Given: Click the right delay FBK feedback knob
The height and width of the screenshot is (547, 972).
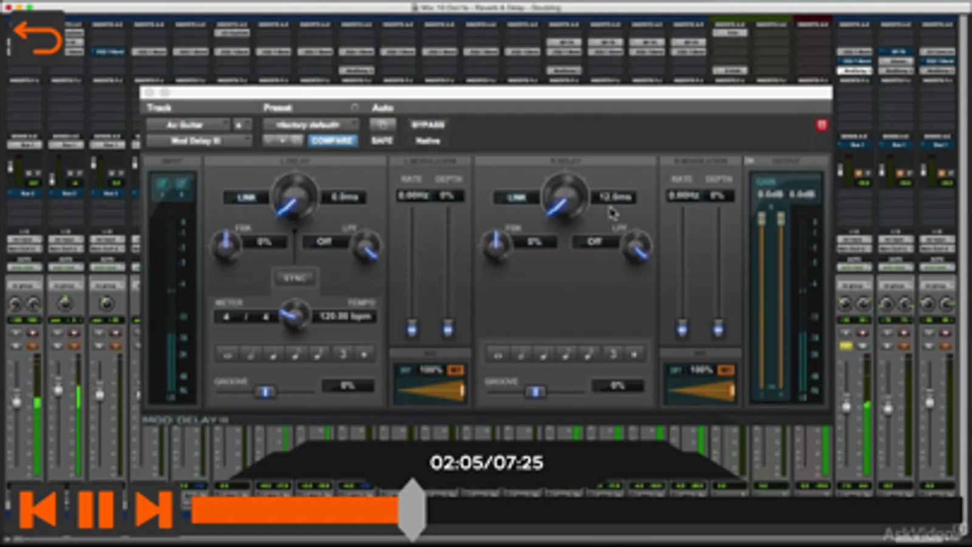Looking at the screenshot, I should [496, 245].
